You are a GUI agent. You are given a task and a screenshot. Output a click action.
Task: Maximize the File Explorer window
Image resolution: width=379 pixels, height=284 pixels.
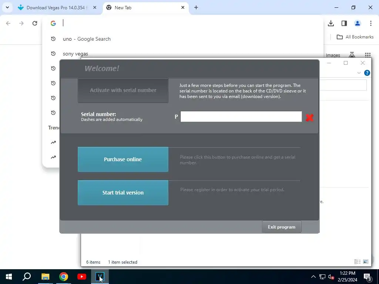click(346, 63)
